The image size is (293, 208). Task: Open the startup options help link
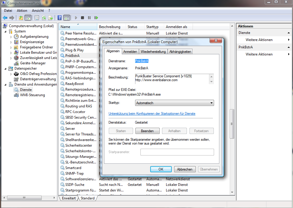[152, 114]
